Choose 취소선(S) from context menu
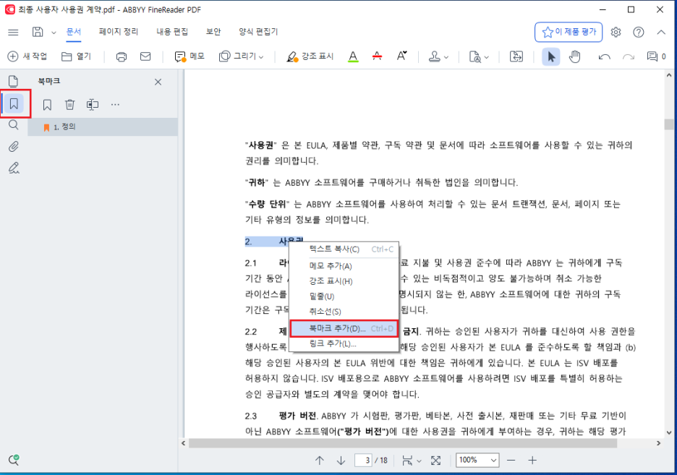The image size is (677, 475). (344, 312)
